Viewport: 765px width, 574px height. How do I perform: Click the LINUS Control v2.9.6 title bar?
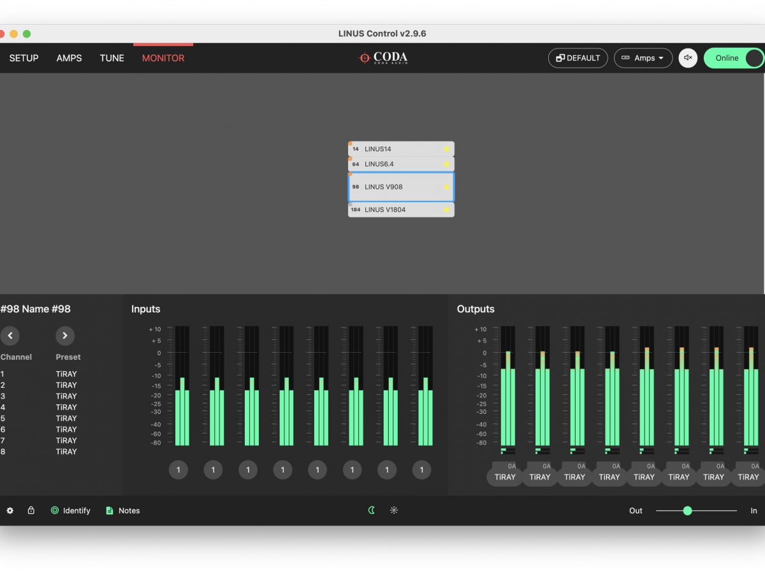click(x=382, y=34)
